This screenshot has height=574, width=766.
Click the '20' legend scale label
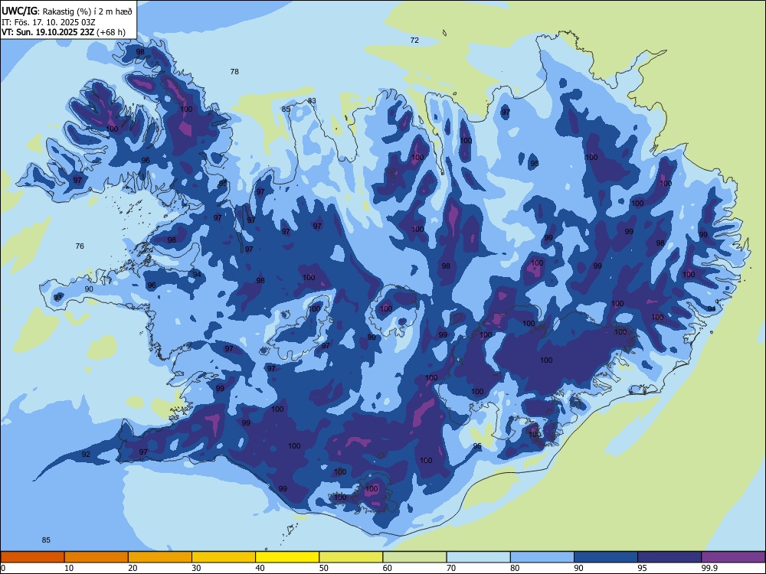tap(133, 568)
